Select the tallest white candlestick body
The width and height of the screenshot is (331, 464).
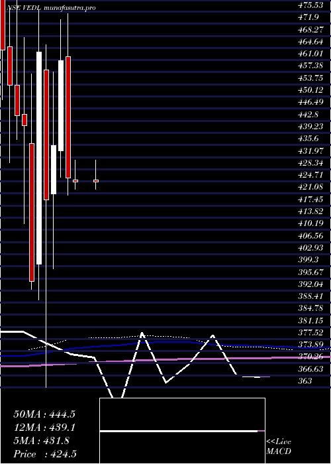pyautogui.click(x=39, y=158)
